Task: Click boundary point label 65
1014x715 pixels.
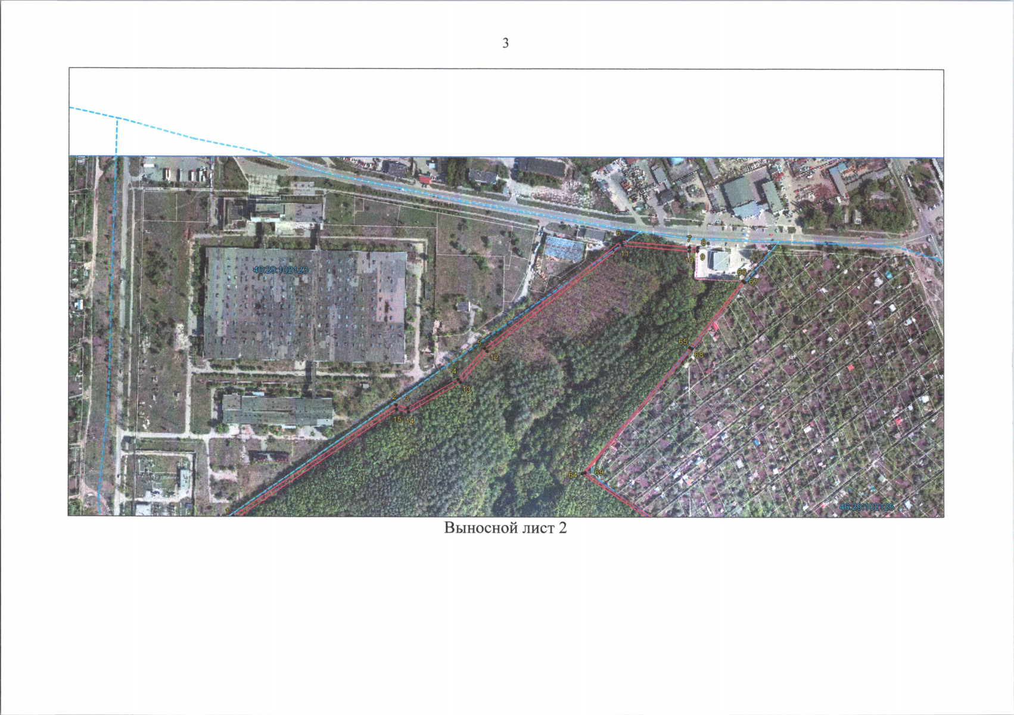Action: pyautogui.click(x=683, y=342)
